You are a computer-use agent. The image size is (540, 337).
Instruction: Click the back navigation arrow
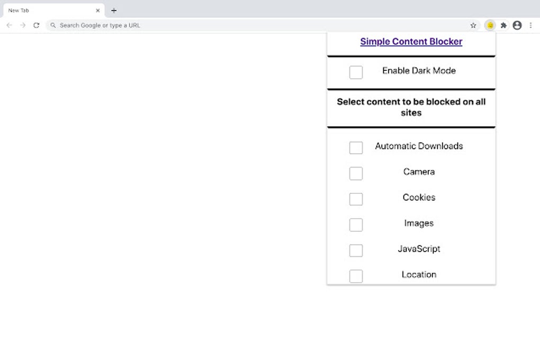click(9, 25)
